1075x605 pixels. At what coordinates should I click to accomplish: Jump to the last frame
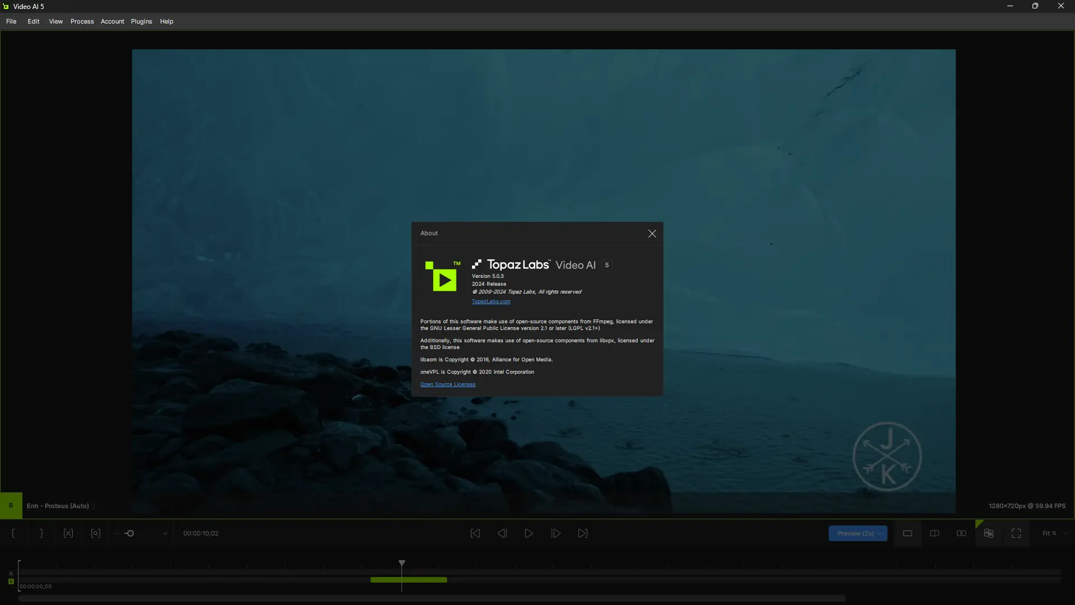click(583, 533)
